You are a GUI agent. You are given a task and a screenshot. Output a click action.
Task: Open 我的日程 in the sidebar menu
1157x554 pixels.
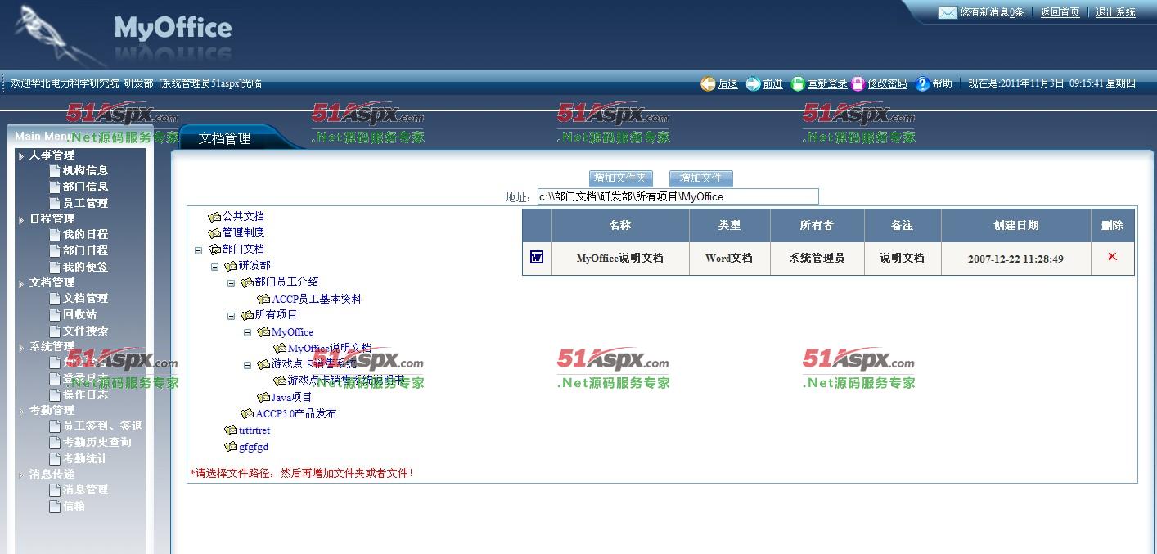point(85,234)
